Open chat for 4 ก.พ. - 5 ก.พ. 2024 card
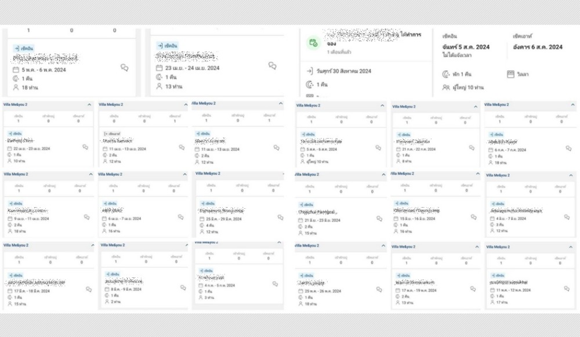 (x=275, y=284)
